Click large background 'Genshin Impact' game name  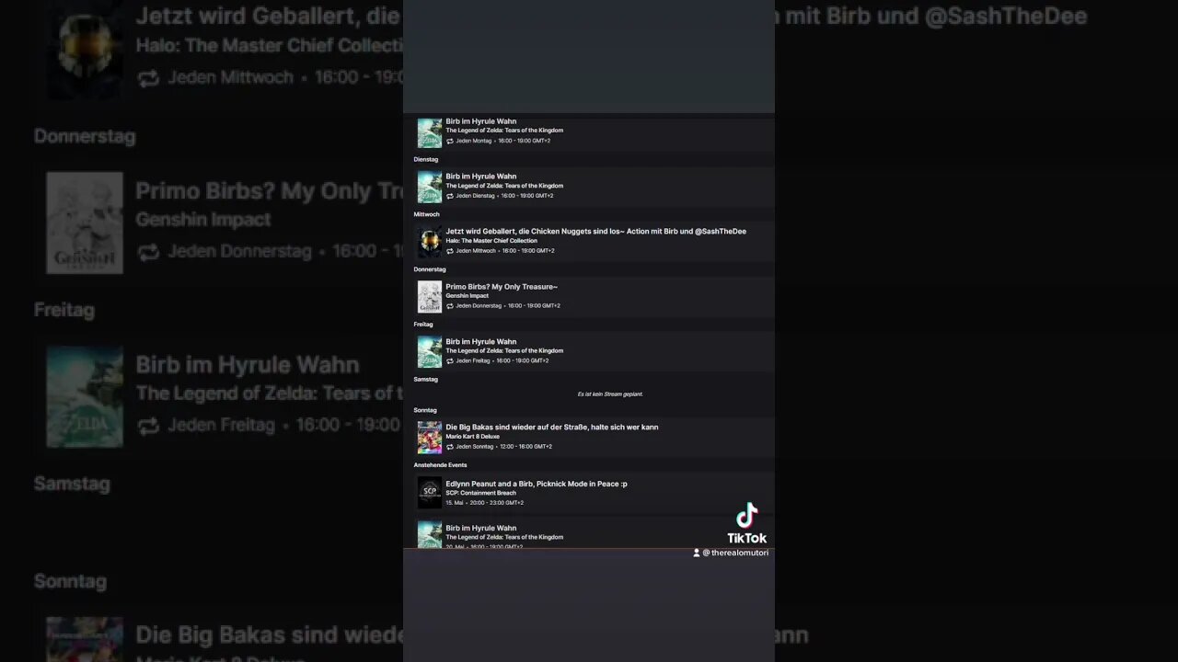coord(203,220)
